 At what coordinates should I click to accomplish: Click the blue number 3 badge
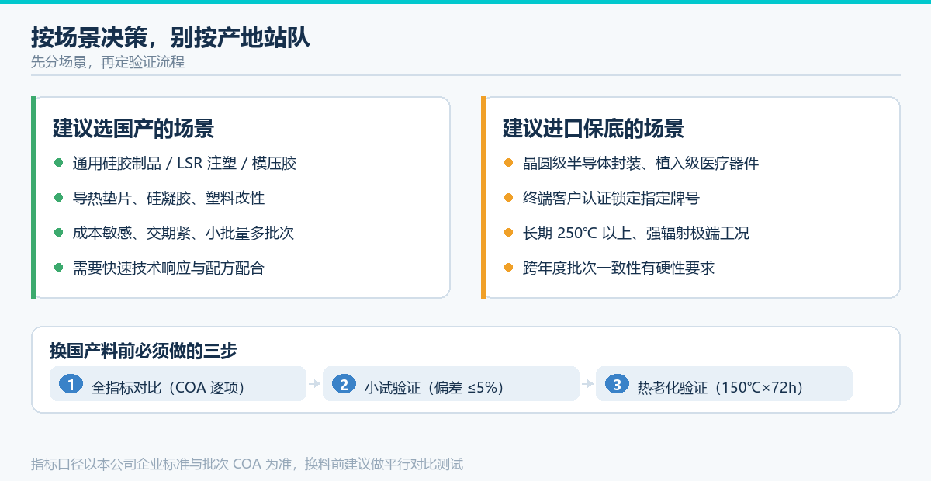(617, 384)
